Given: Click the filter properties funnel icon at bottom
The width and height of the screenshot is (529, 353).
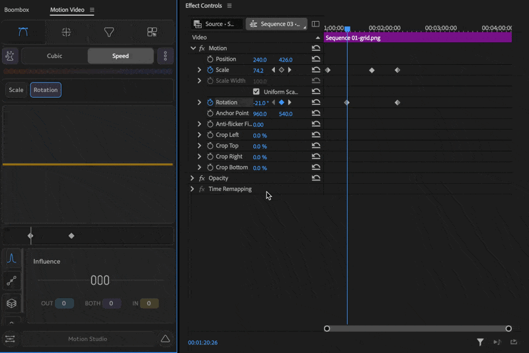Looking at the screenshot, I should [480, 342].
